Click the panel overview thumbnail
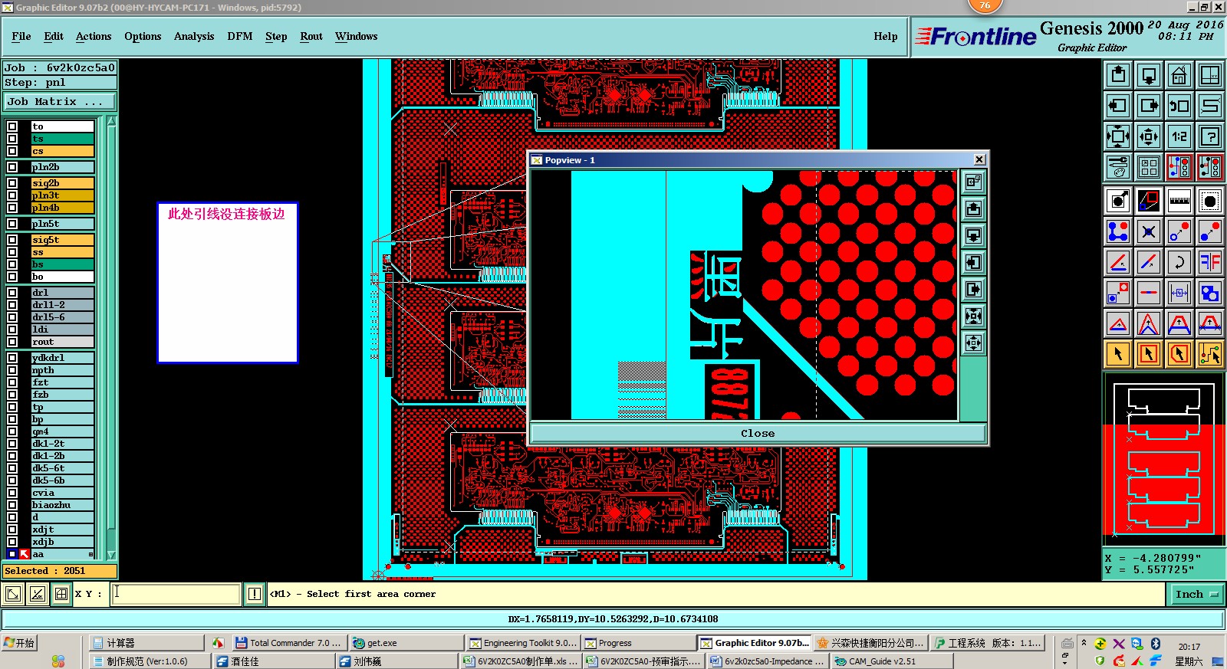This screenshot has height=669, width=1227. click(1163, 458)
